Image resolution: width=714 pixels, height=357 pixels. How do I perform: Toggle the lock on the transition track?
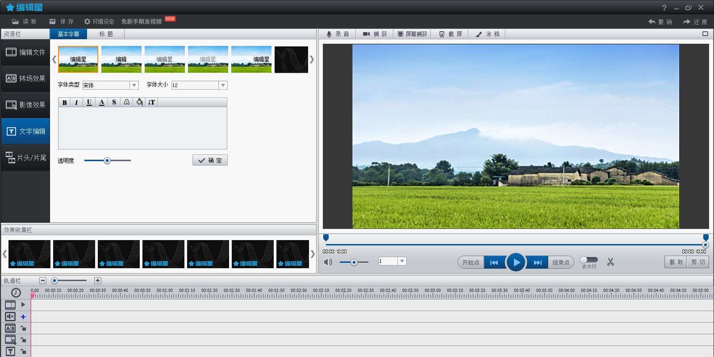[x=23, y=328]
